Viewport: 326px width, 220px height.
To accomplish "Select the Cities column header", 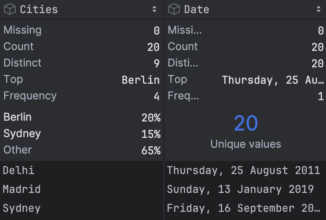I will coord(82,9).
